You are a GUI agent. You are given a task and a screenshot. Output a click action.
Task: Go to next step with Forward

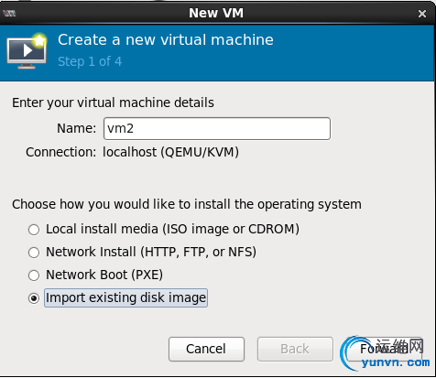pos(384,349)
